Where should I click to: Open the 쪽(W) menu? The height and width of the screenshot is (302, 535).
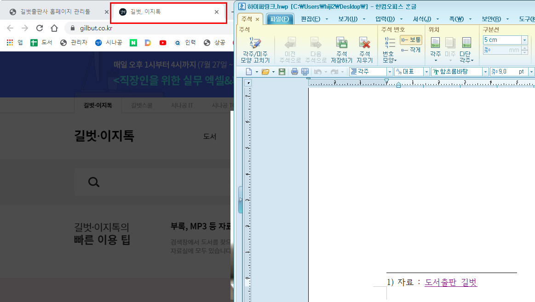click(x=456, y=19)
